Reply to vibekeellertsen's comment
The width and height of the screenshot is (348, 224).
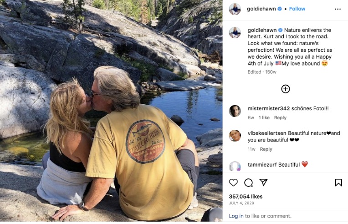point(266,149)
